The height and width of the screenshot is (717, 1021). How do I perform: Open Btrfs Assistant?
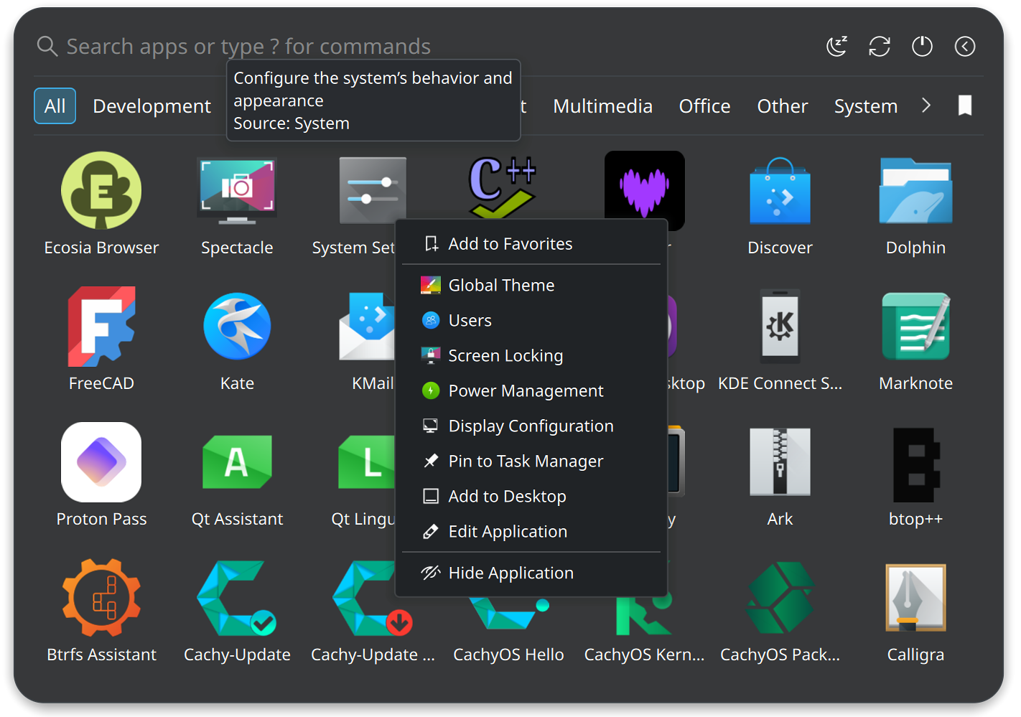(x=101, y=611)
